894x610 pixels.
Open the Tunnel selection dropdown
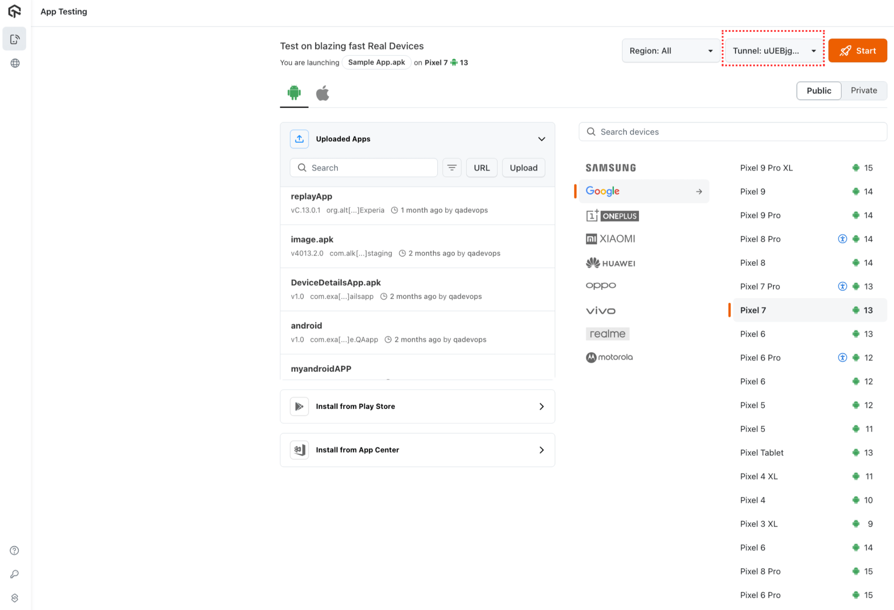pos(774,51)
